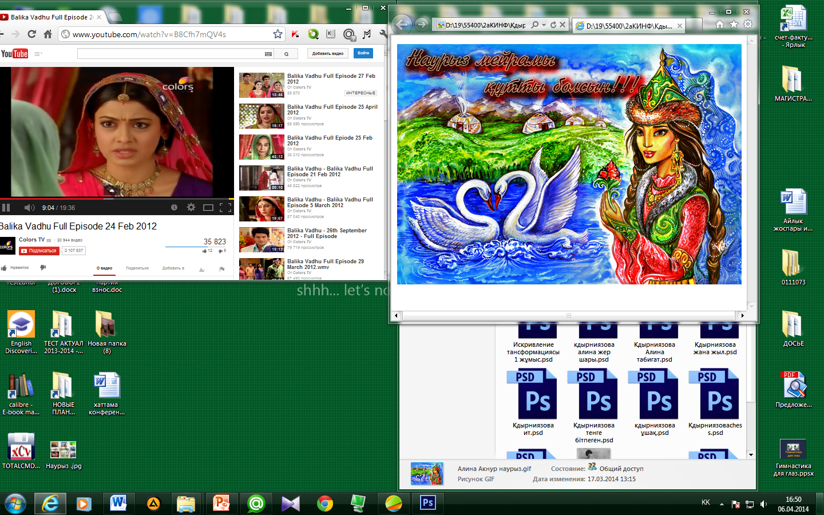
Task: Open Internet Explorer tools gear menu
Action: point(748,25)
